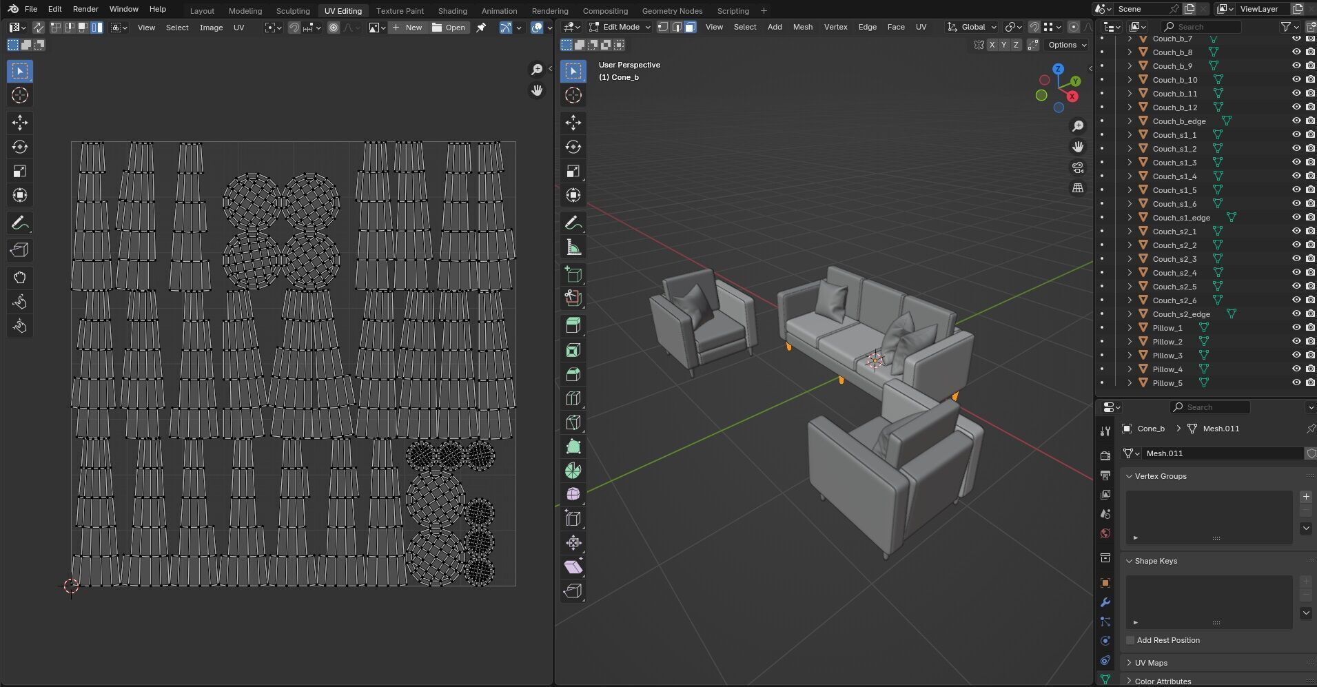The image size is (1317, 687).
Task: Select the Rip Region tool in UV editor
Action: click(x=20, y=250)
